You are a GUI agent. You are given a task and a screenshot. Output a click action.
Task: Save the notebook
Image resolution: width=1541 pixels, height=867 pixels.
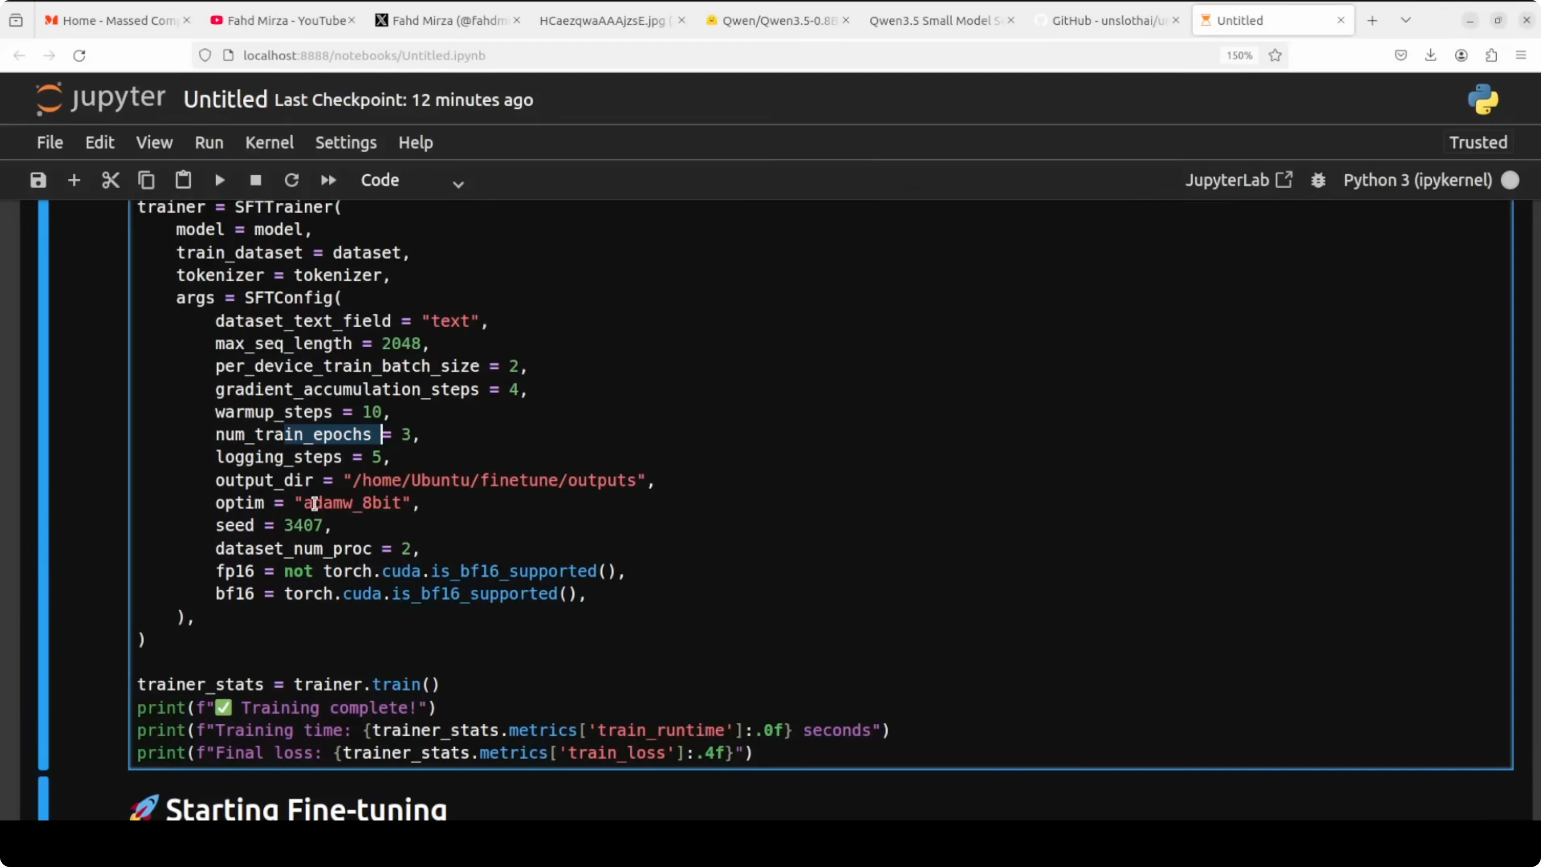click(38, 180)
